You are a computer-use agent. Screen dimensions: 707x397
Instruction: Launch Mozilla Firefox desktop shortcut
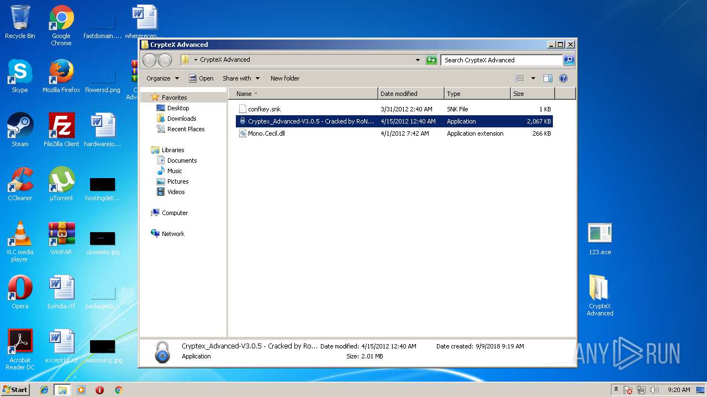[61, 76]
